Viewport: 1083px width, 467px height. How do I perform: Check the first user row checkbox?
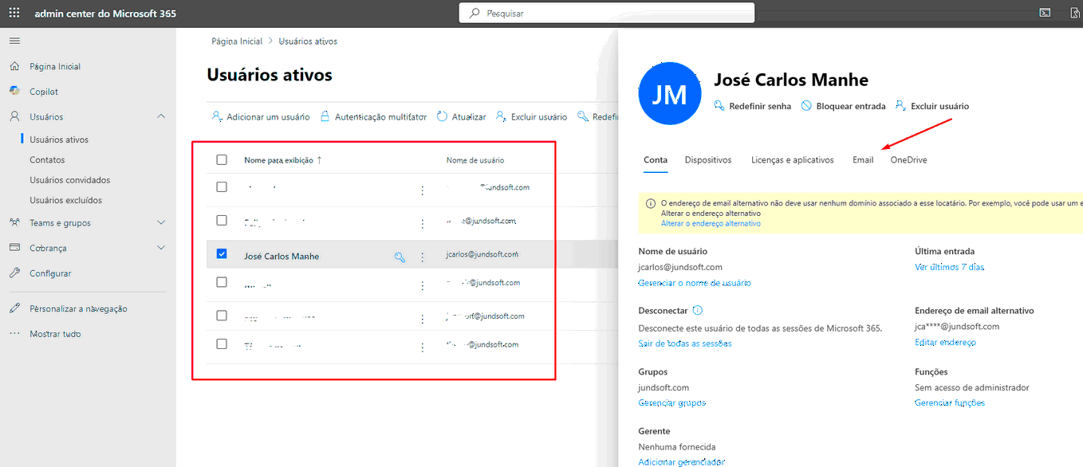(x=222, y=187)
